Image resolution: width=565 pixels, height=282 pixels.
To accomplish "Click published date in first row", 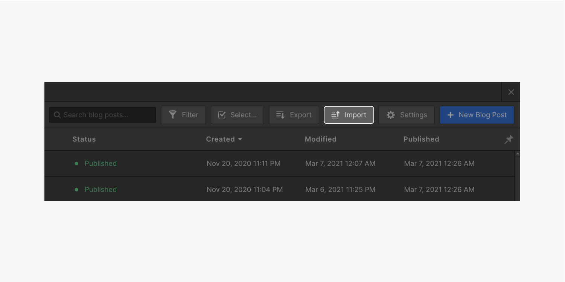I will 439,163.
